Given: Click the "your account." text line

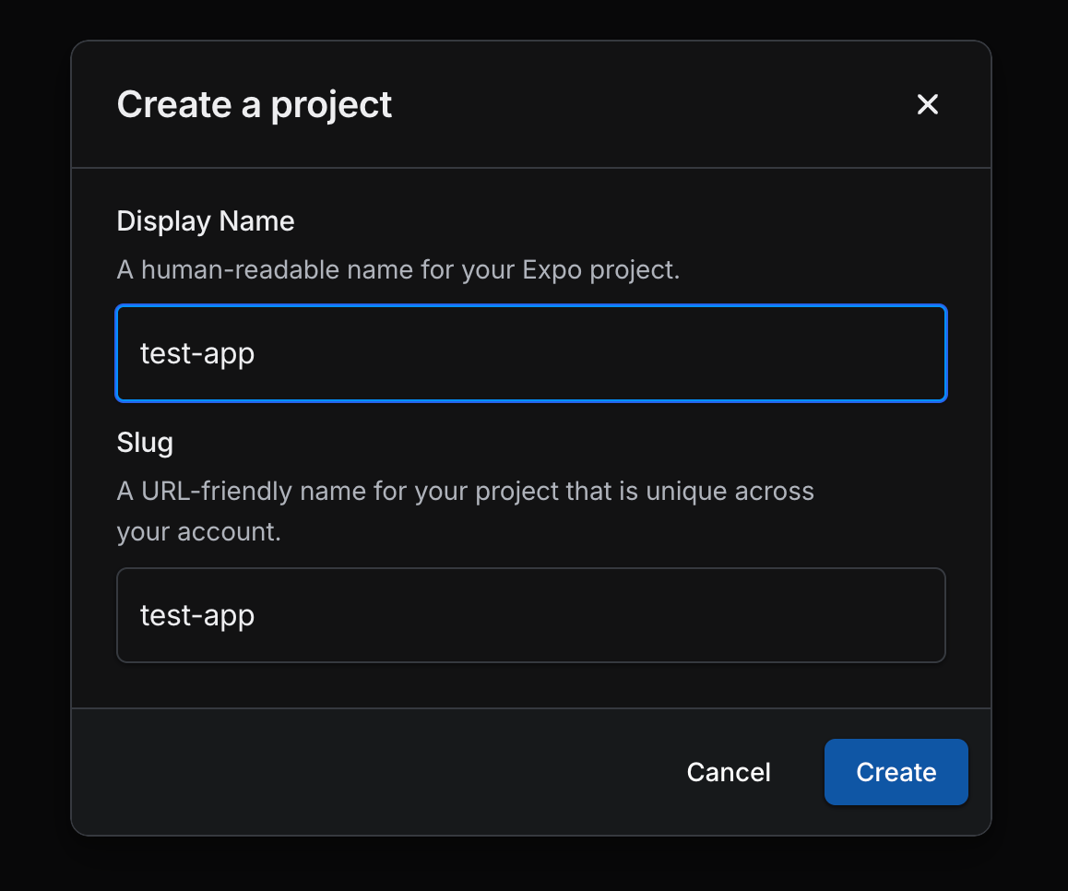Looking at the screenshot, I should pyautogui.click(x=198, y=532).
